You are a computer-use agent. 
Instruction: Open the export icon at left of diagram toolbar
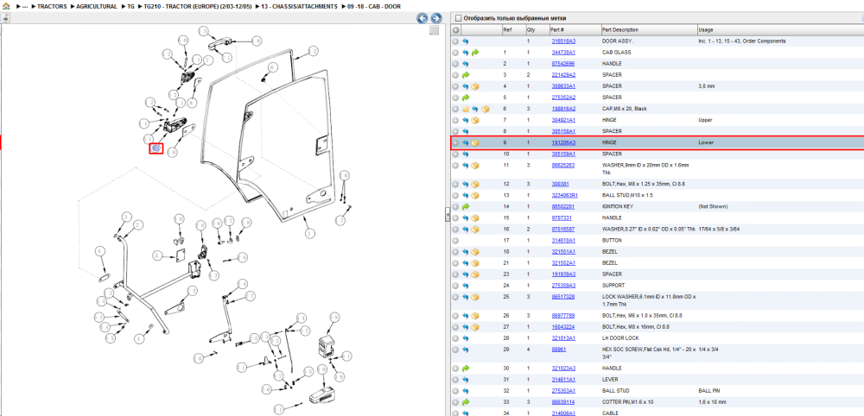point(5,18)
